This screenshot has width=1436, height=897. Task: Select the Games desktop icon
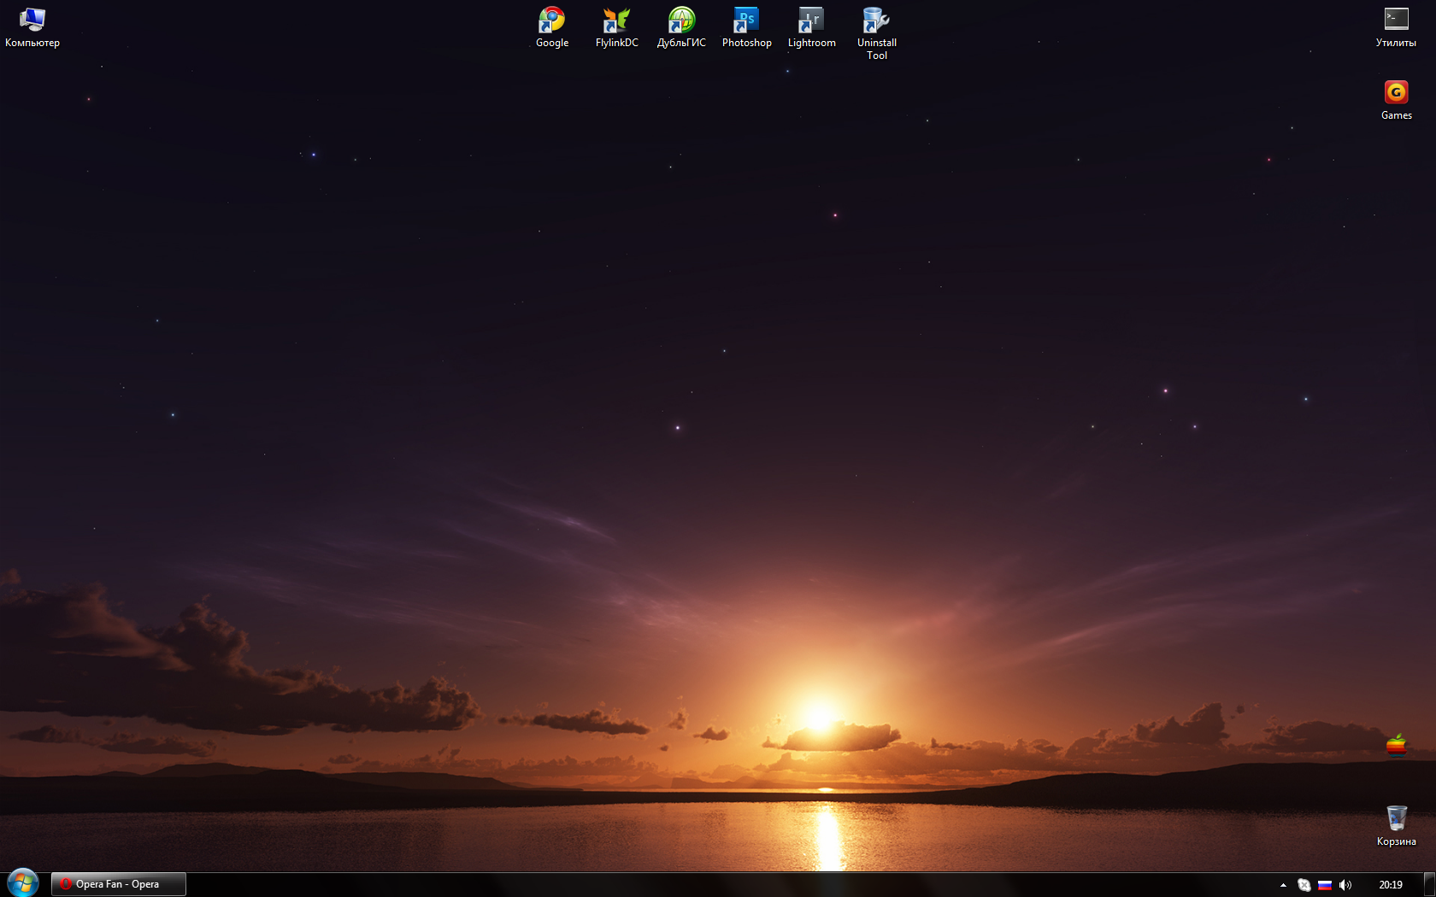(1396, 100)
